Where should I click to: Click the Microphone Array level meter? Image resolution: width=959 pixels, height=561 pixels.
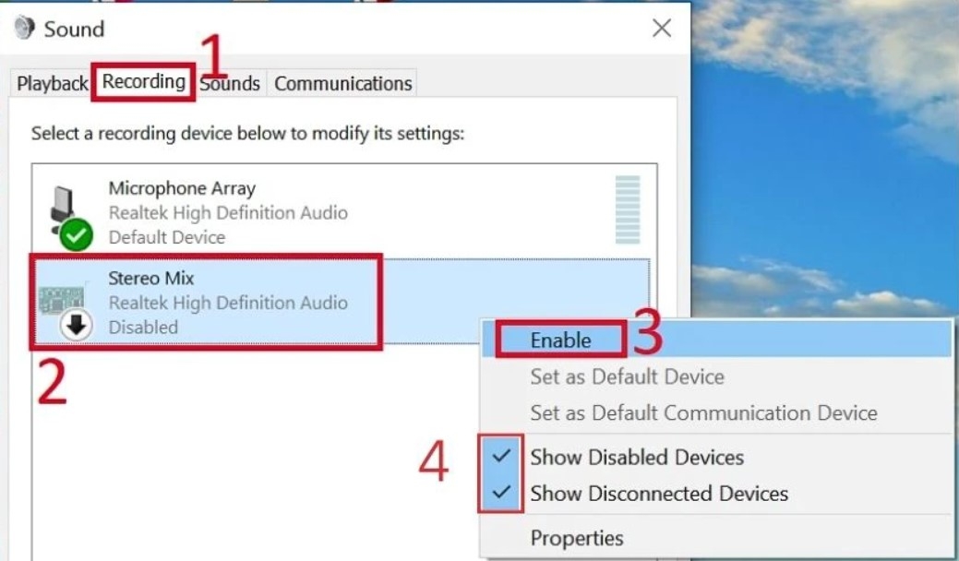(628, 209)
